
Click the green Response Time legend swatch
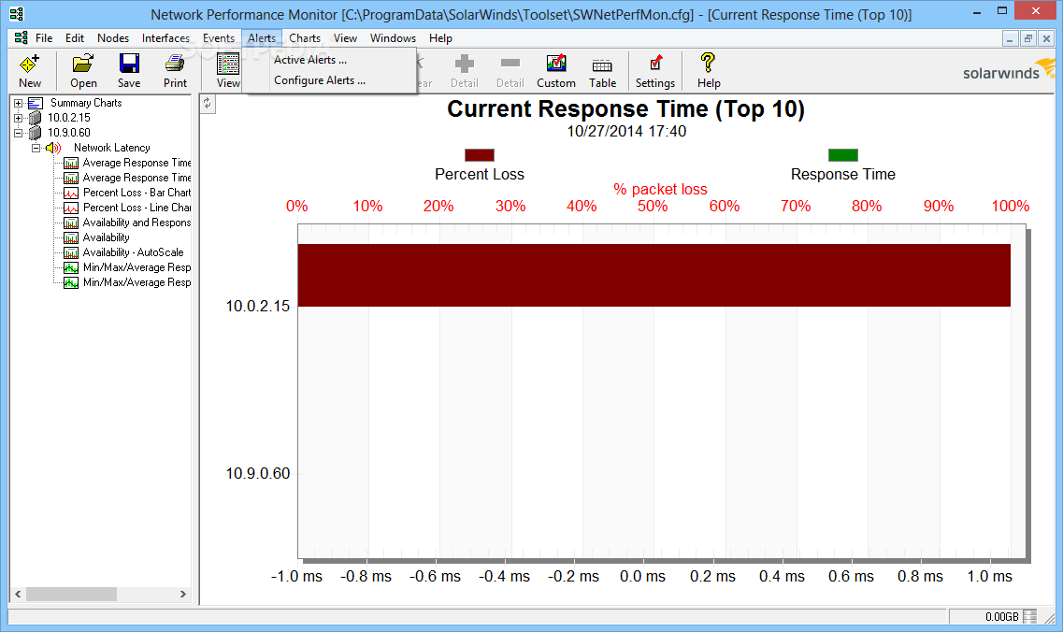pos(842,154)
